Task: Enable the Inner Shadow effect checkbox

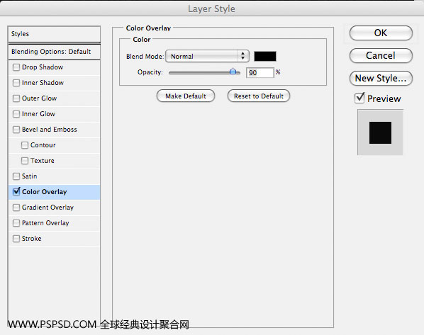Action: 16,83
